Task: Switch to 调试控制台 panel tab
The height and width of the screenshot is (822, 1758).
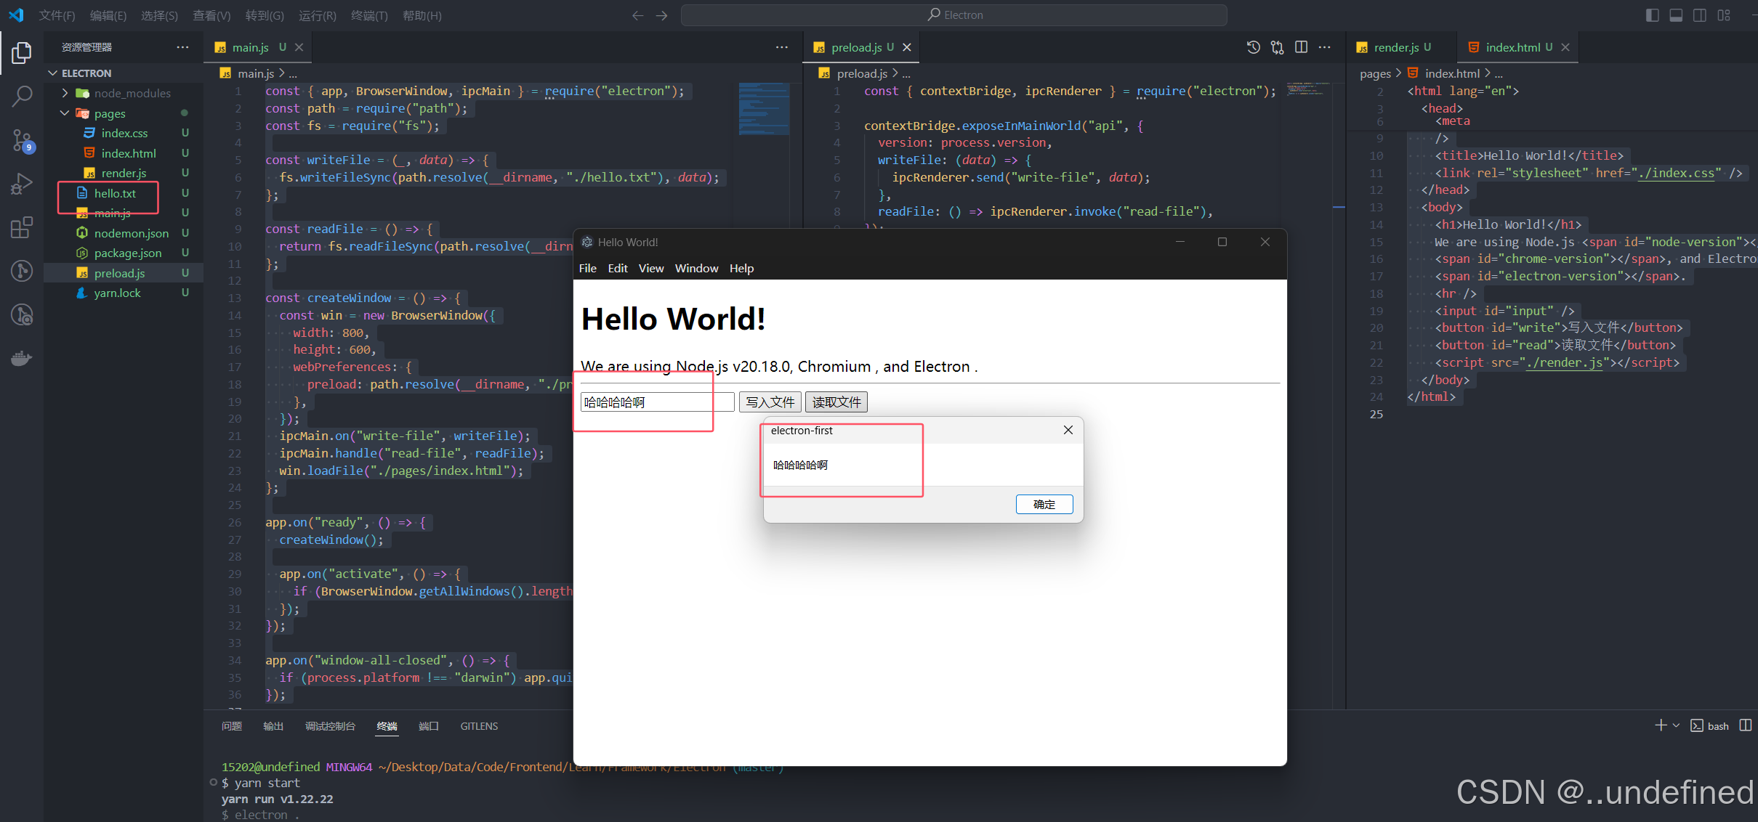Action: coord(330,726)
